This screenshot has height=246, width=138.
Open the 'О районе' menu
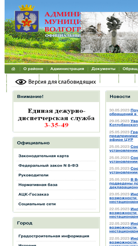[x=33, y=69]
